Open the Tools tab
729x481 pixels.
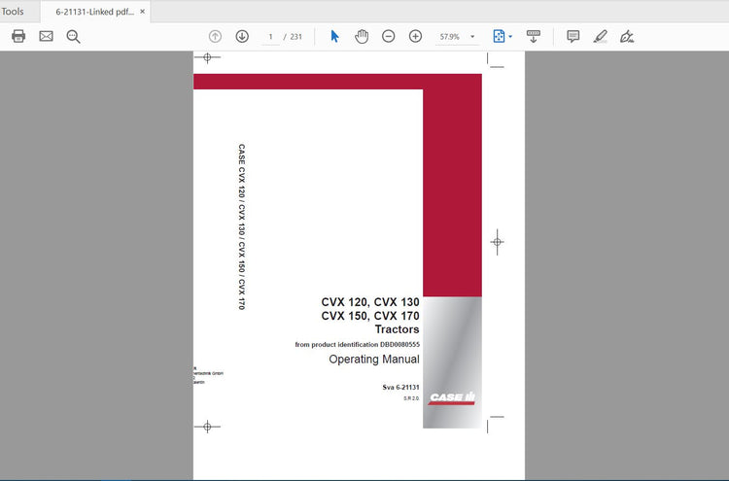(12, 12)
